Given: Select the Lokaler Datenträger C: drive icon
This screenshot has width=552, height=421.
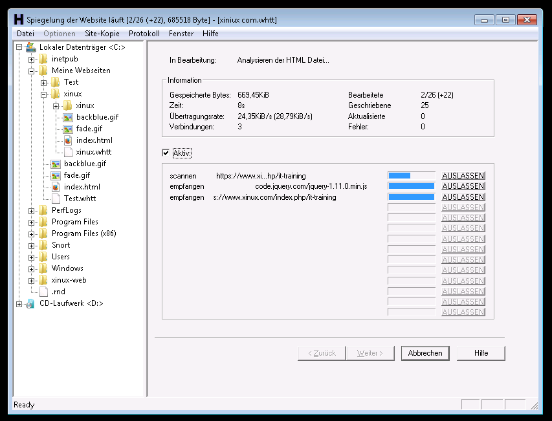Looking at the screenshot, I should pos(30,47).
